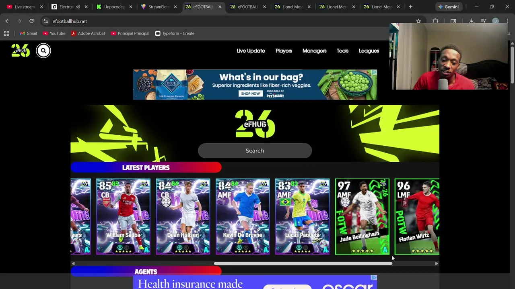Open the Tools menu
The image size is (515, 289).
pyautogui.click(x=342, y=51)
